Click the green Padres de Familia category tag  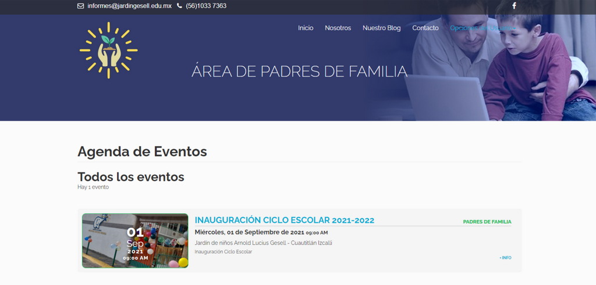[x=487, y=222]
